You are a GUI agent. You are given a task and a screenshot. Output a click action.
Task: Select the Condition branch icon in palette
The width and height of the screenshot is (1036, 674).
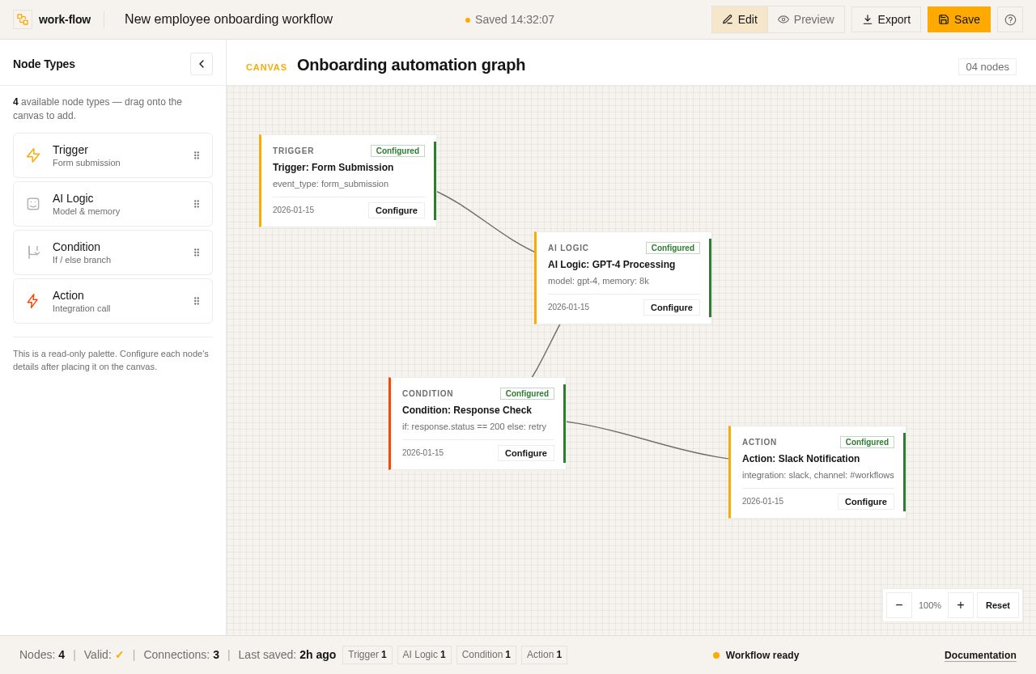pyautogui.click(x=33, y=252)
